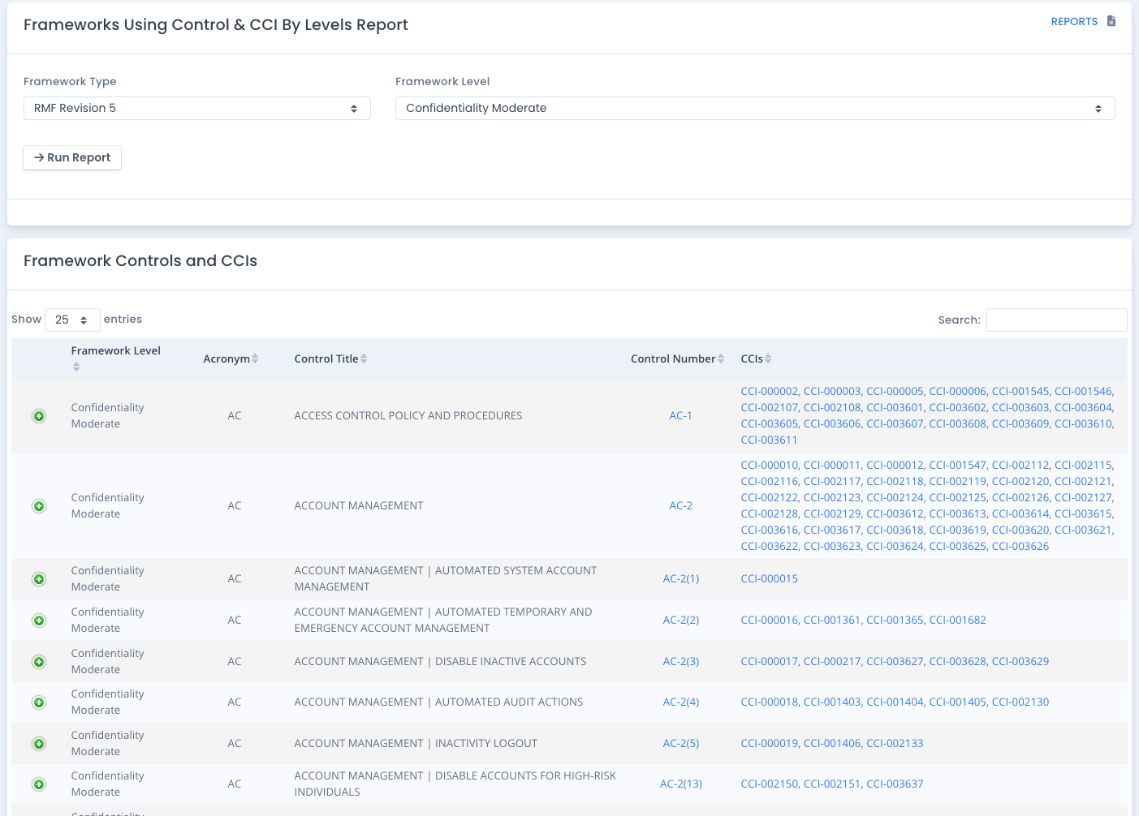Screen dimensions: 1139x816
Task: Expand the AC-1 Access Control Policy row
Action: pyautogui.click(x=39, y=415)
